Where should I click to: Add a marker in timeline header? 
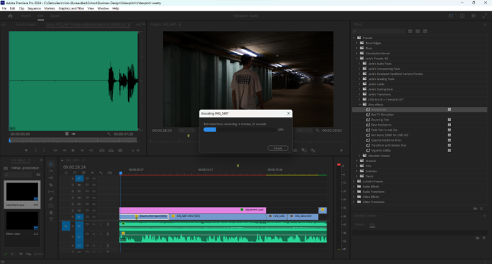pos(92,173)
